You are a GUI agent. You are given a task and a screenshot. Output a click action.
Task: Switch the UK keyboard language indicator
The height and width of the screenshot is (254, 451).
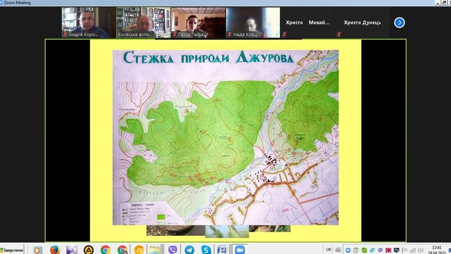coord(329,250)
